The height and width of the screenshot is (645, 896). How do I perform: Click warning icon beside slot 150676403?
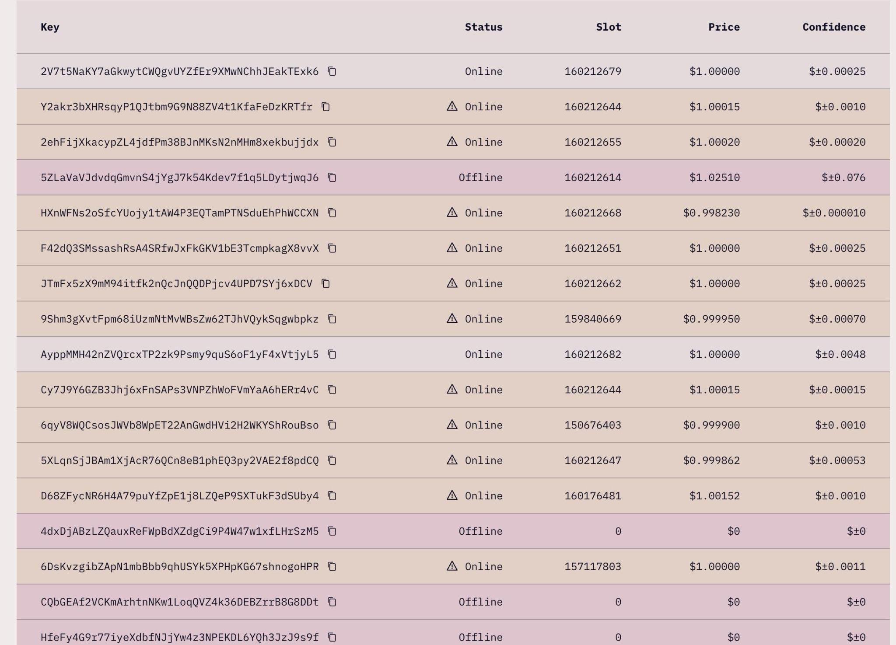(452, 425)
